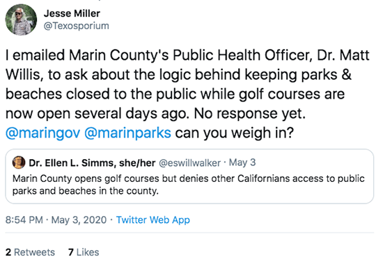Open Jesse Miller's profile picture
Viewport: 376px width, 266px height.
pyautogui.click(x=21, y=20)
